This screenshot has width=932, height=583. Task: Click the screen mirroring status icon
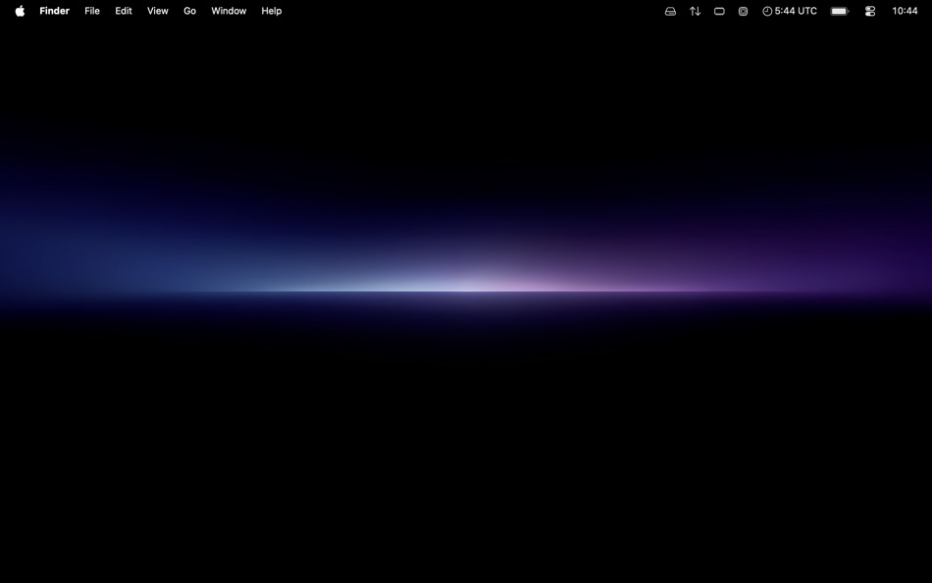(719, 11)
